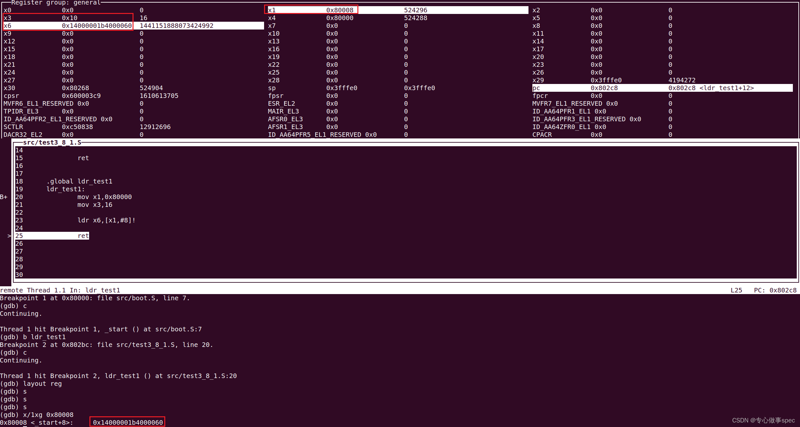Select the highlighted x1 register value 0x80008

pyautogui.click(x=340, y=10)
